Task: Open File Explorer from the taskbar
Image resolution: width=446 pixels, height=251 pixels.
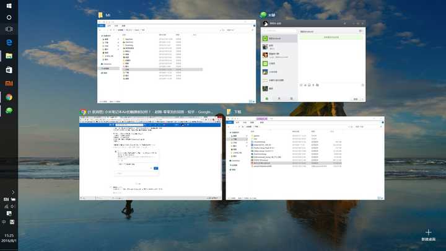Action: [9, 56]
